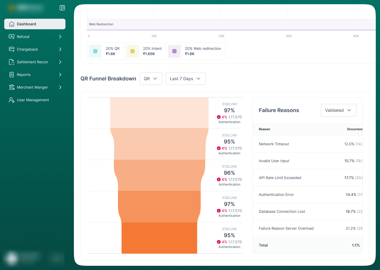
Task: Click the teal QR legend swatch
Action: [x=95, y=51]
